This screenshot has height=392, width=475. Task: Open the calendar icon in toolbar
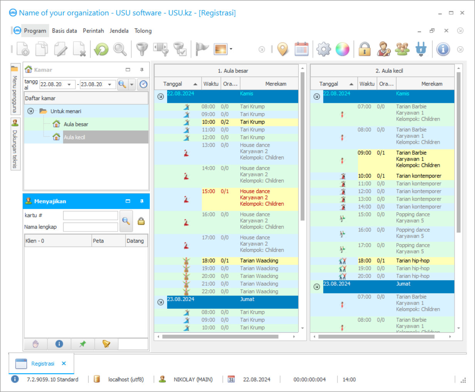coord(301,49)
